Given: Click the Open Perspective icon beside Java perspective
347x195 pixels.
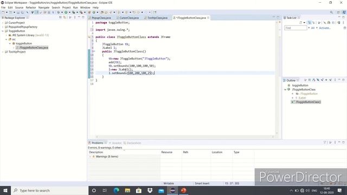Looking at the screenshot, I should point(338,12).
